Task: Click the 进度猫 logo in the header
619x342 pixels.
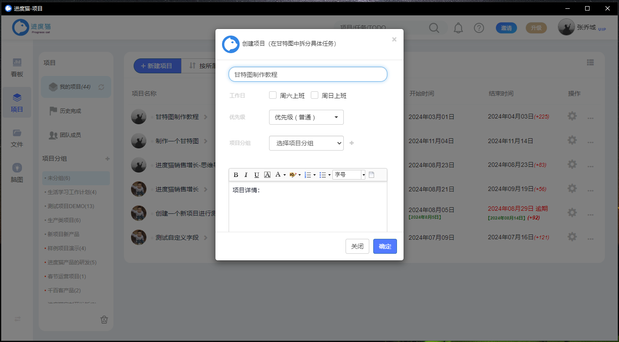Action: pyautogui.click(x=33, y=28)
